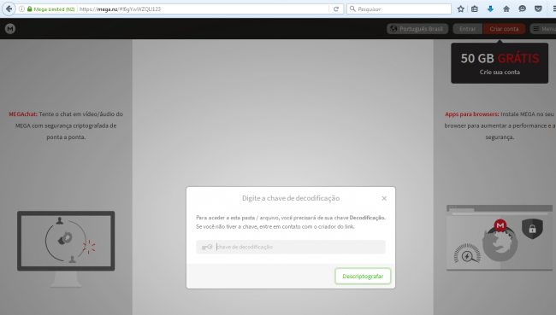Image resolution: width=556 pixels, height=315 pixels.
Task: Click the Firefox browser extension illustration
Action: (x=500, y=238)
